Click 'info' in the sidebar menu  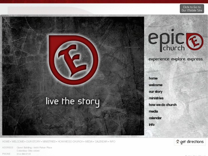tap(151, 125)
